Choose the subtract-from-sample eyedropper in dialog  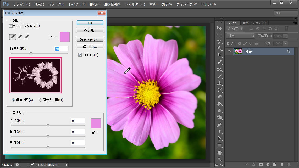click(27, 37)
